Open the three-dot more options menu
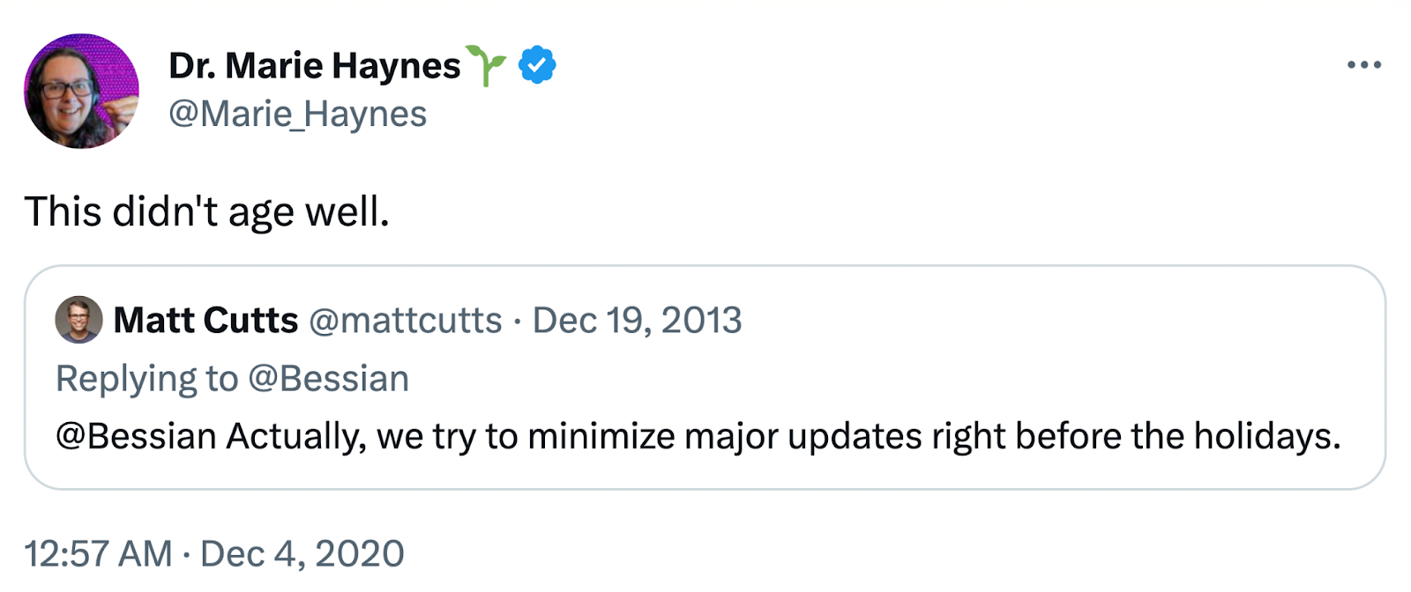Viewport: 1411px width, 592px height. coord(1365,63)
